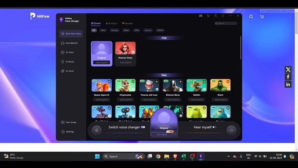Open Settings in the sidebar

[x=68, y=132]
